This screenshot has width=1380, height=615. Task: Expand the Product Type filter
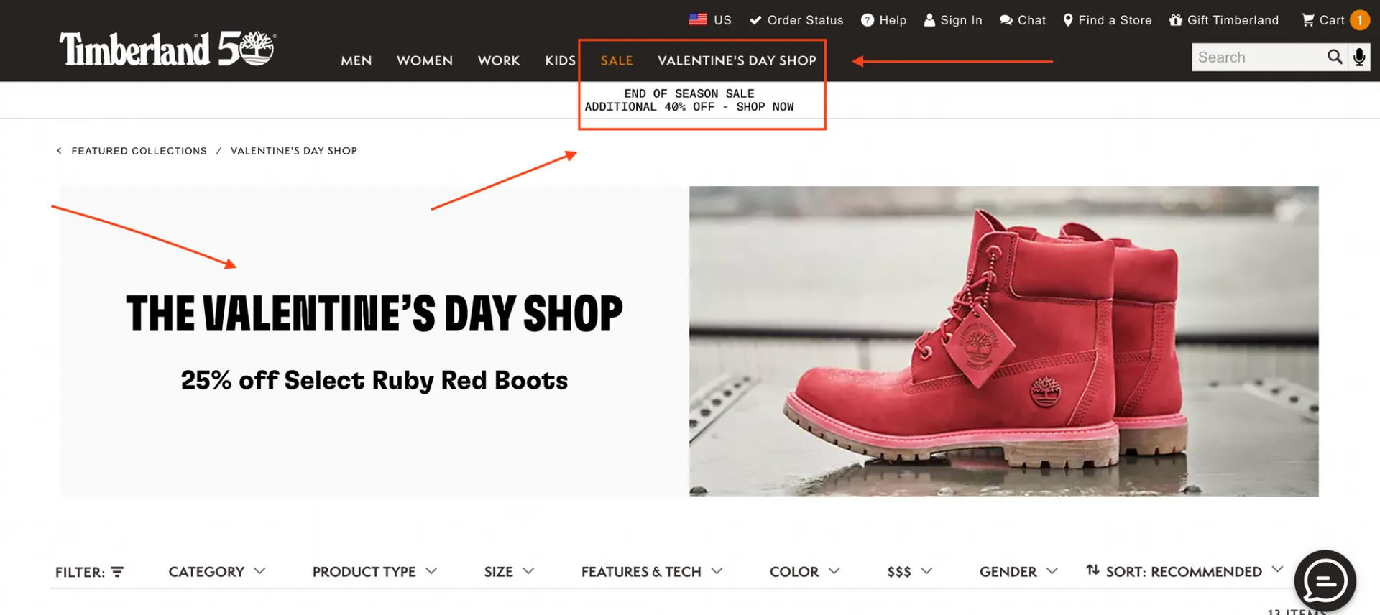374,572
